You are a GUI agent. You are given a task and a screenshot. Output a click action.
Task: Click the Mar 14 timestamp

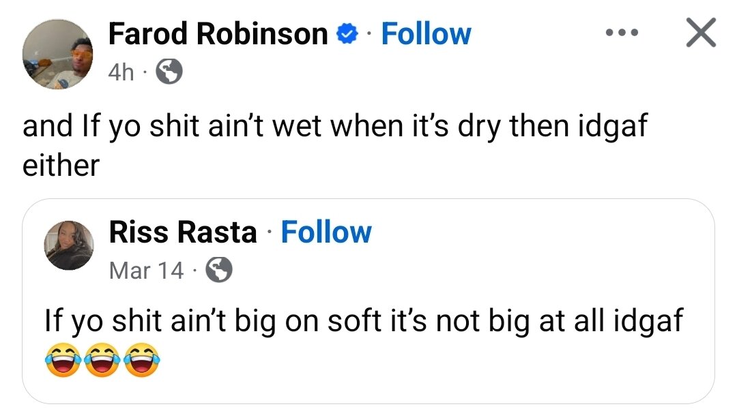(146, 271)
